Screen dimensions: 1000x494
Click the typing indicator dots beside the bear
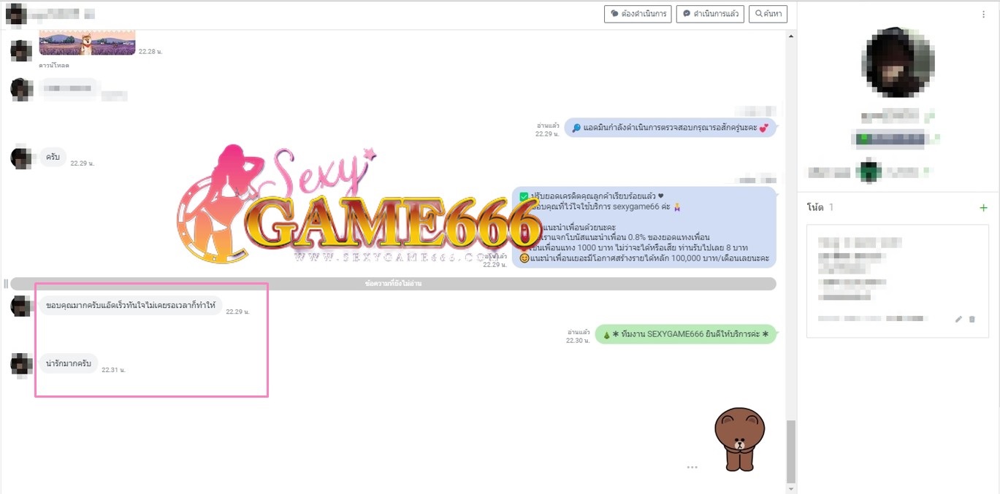pyautogui.click(x=692, y=467)
